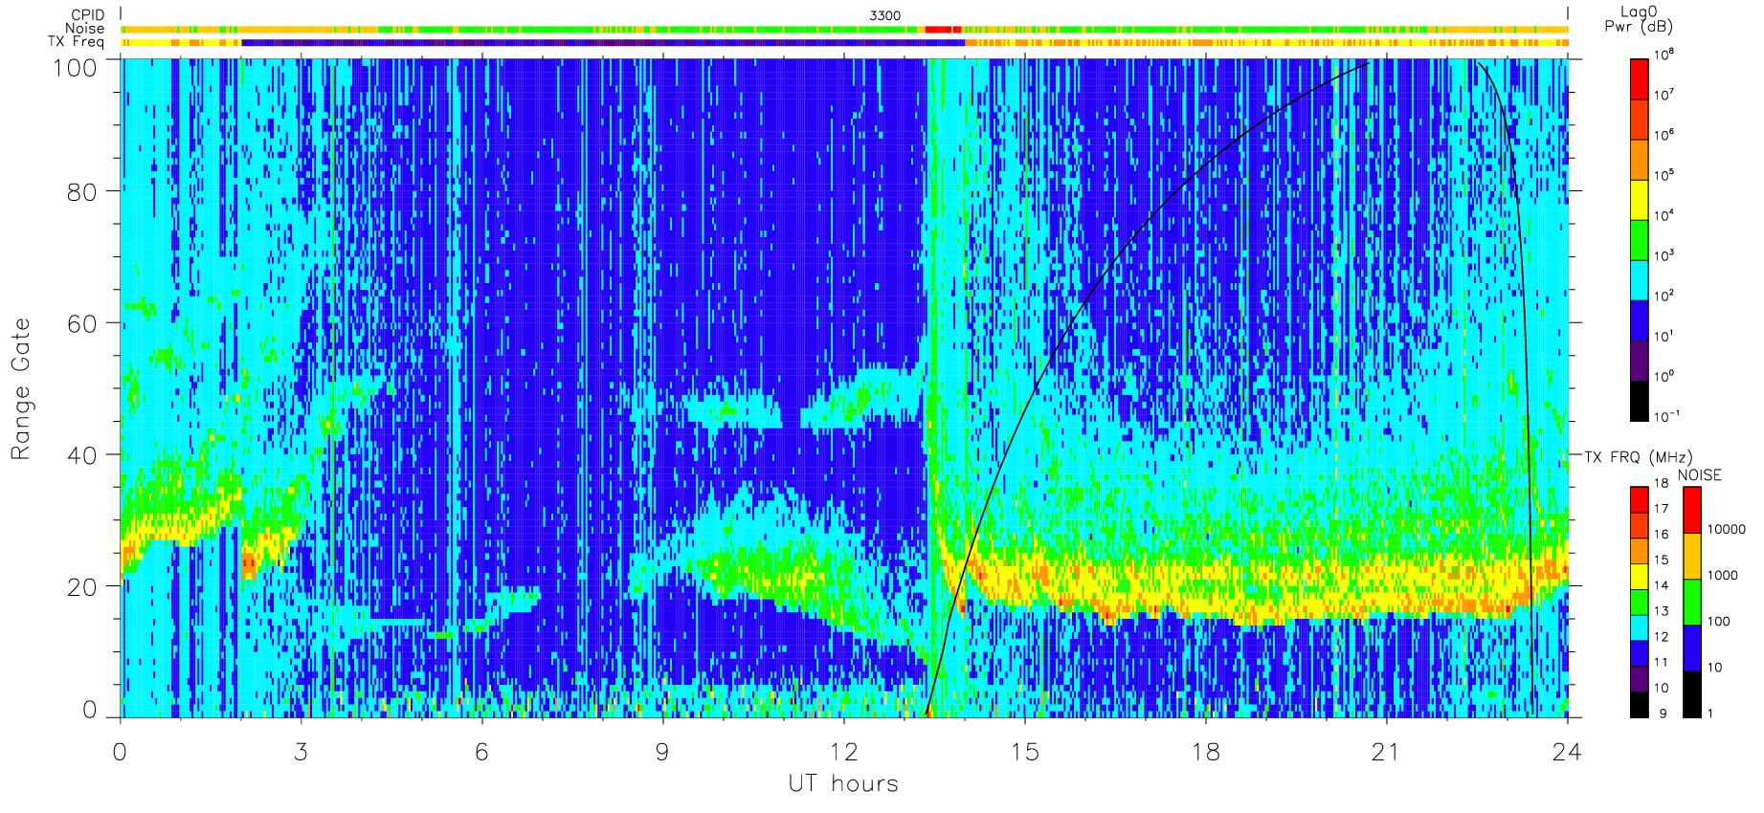The image size is (1764, 813).
Task: Click the '10000' label on the NOISE legend
Action: click(1727, 530)
